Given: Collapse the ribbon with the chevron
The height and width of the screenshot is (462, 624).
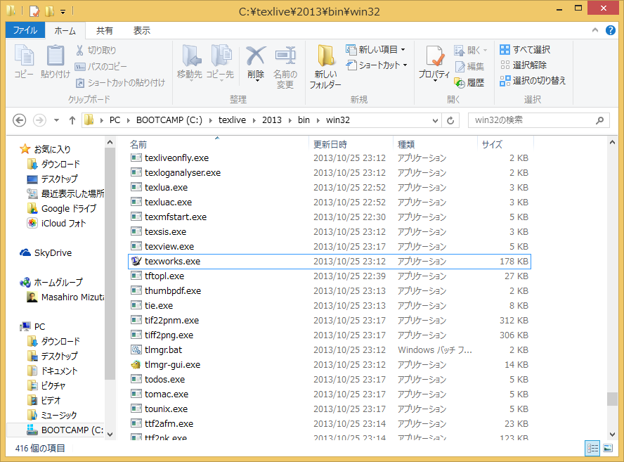Looking at the screenshot, I should [596, 31].
